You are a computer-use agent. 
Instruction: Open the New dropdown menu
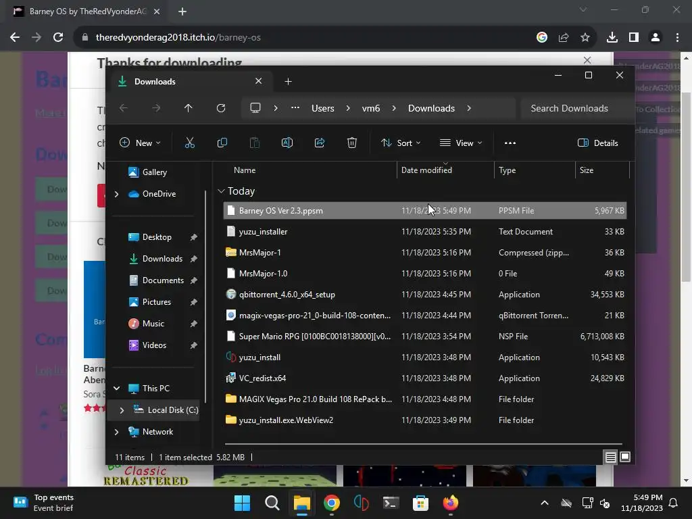pyautogui.click(x=140, y=143)
